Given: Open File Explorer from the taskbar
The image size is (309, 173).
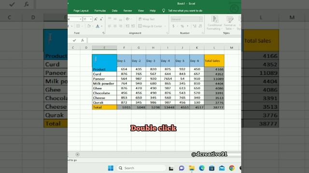Looking at the screenshot, I should [x=192, y=168].
